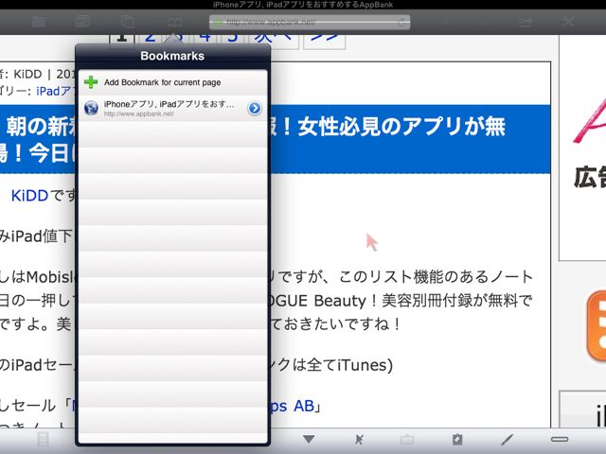Go to pagination page 4
This screenshot has width=606, height=454.
(205, 40)
